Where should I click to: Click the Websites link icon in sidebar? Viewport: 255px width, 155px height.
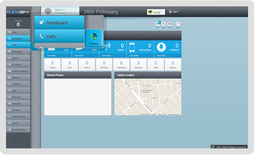10,97
